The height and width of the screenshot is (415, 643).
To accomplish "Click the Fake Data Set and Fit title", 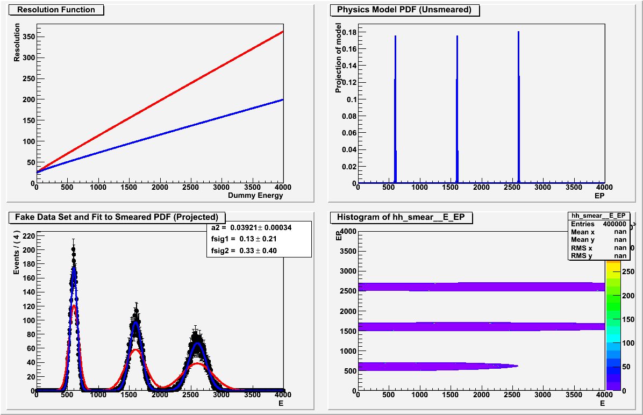I will click(116, 217).
